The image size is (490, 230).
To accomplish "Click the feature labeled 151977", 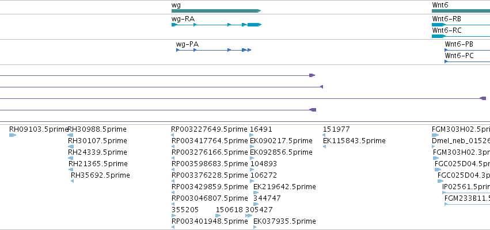I will click(x=324, y=135).
